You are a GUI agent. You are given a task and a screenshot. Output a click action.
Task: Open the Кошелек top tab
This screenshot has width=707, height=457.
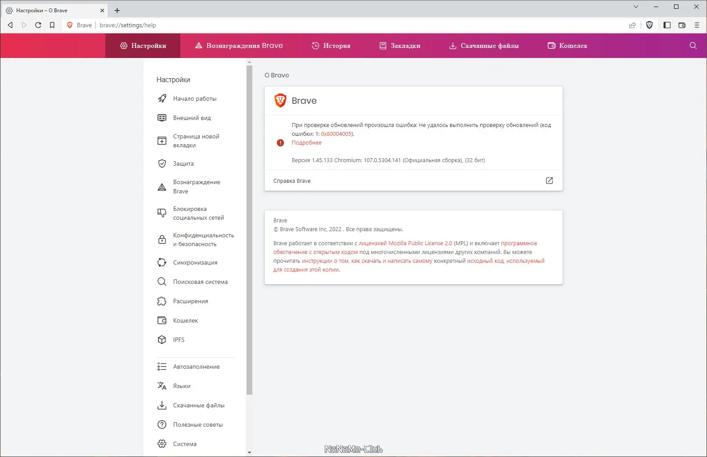pyautogui.click(x=567, y=46)
